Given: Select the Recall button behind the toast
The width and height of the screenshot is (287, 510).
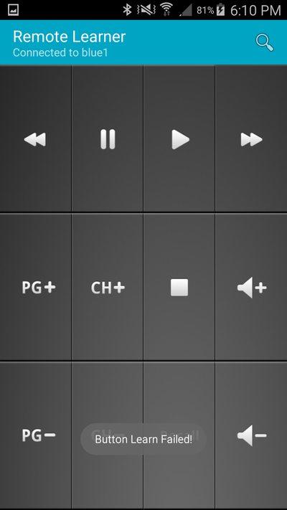Looking at the screenshot, I should coord(179,435).
